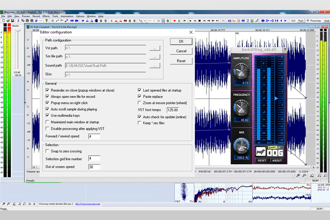
Task: Click OK in Editor configuration dialog
Action: (181, 41)
